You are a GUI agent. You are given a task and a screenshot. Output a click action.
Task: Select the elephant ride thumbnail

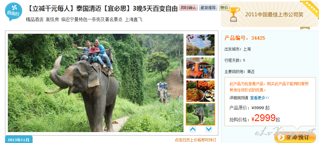tap(200, 114)
